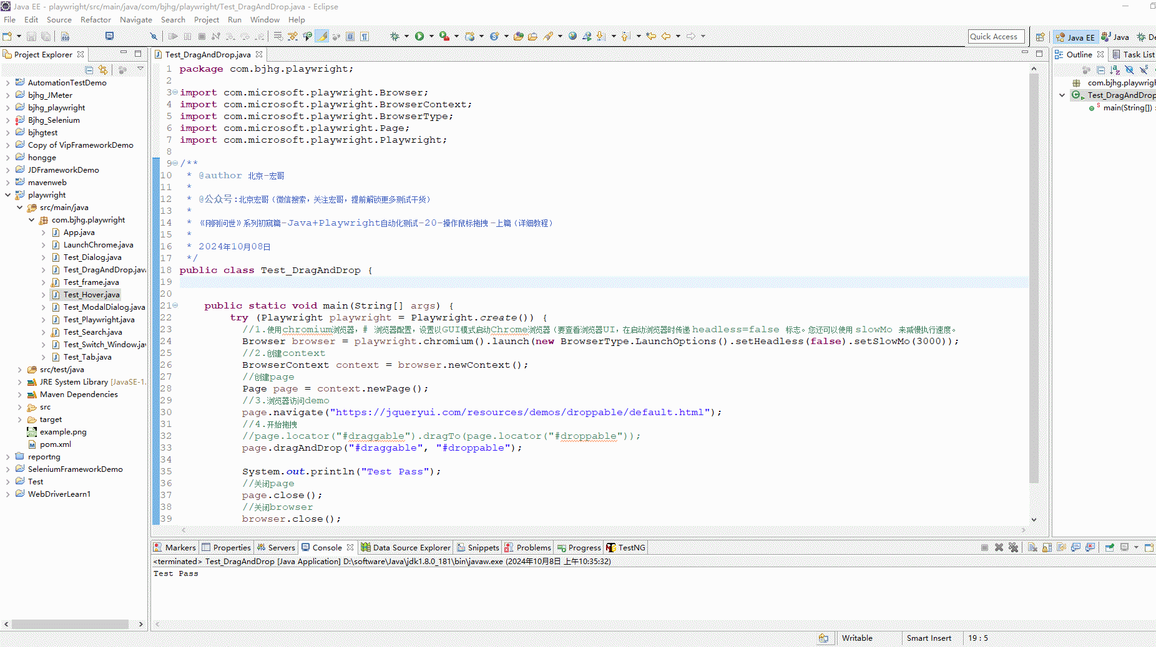Open Test_Hover.java in Project Explorer
The height and width of the screenshot is (647, 1156).
(x=91, y=295)
